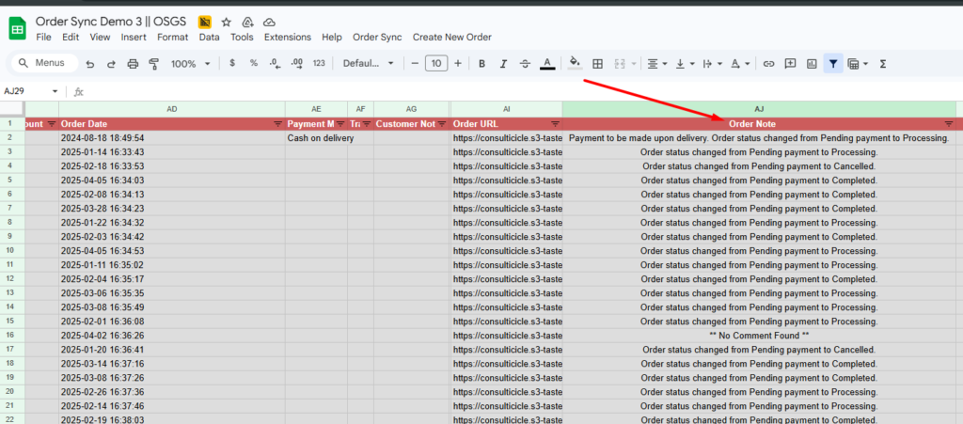Insert a link

(768, 63)
